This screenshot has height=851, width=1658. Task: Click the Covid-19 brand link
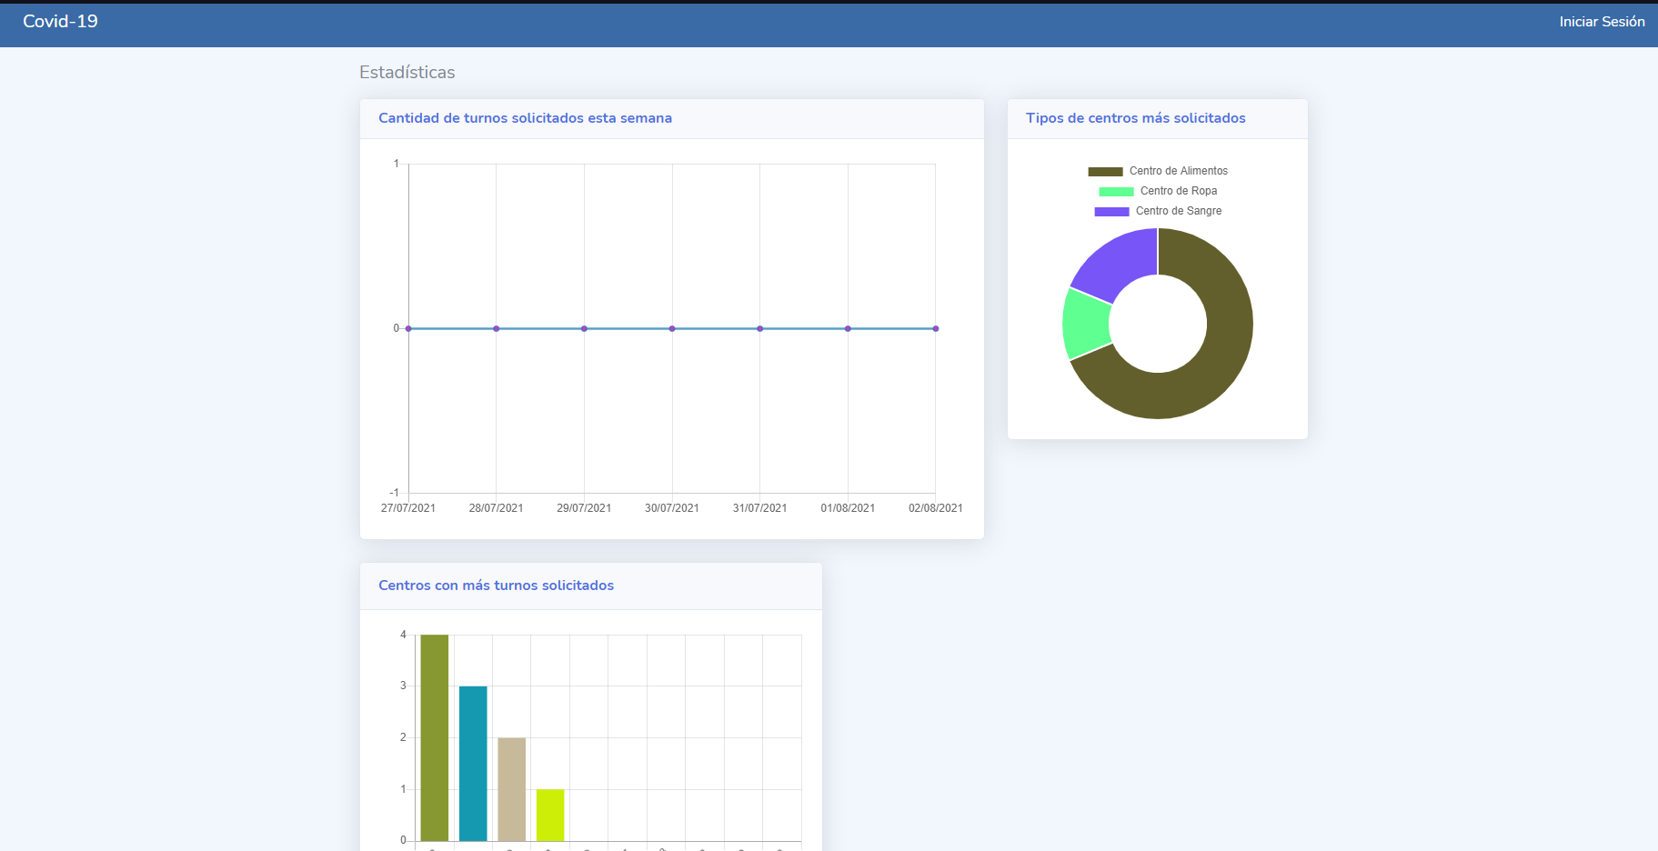point(60,21)
